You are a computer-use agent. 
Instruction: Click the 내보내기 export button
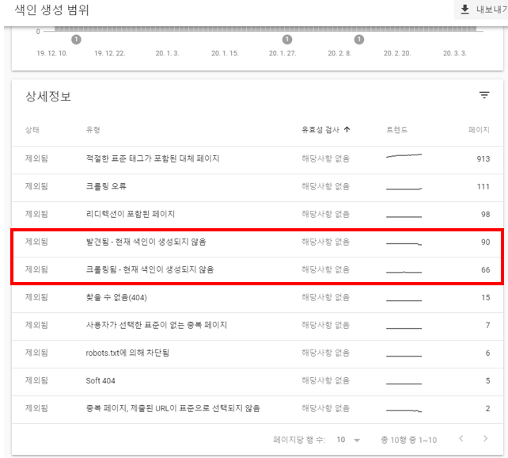point(482,10)
